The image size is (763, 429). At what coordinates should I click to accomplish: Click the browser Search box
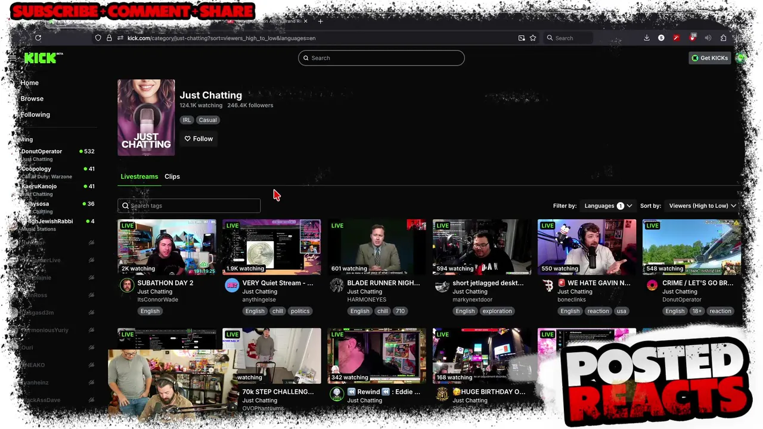(569, 38)
